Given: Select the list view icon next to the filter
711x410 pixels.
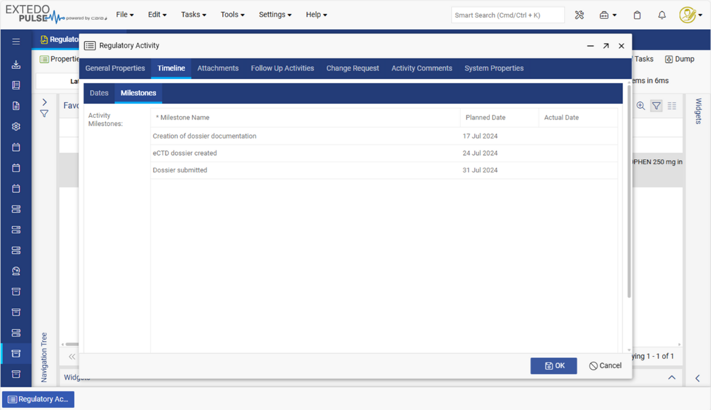Looking at the screenshot, I should (672, 106).
